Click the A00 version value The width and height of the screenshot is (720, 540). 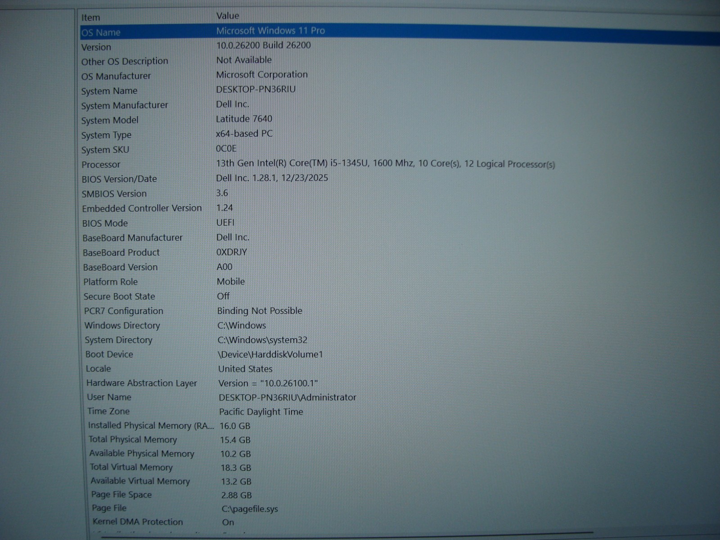pos(225,267)
